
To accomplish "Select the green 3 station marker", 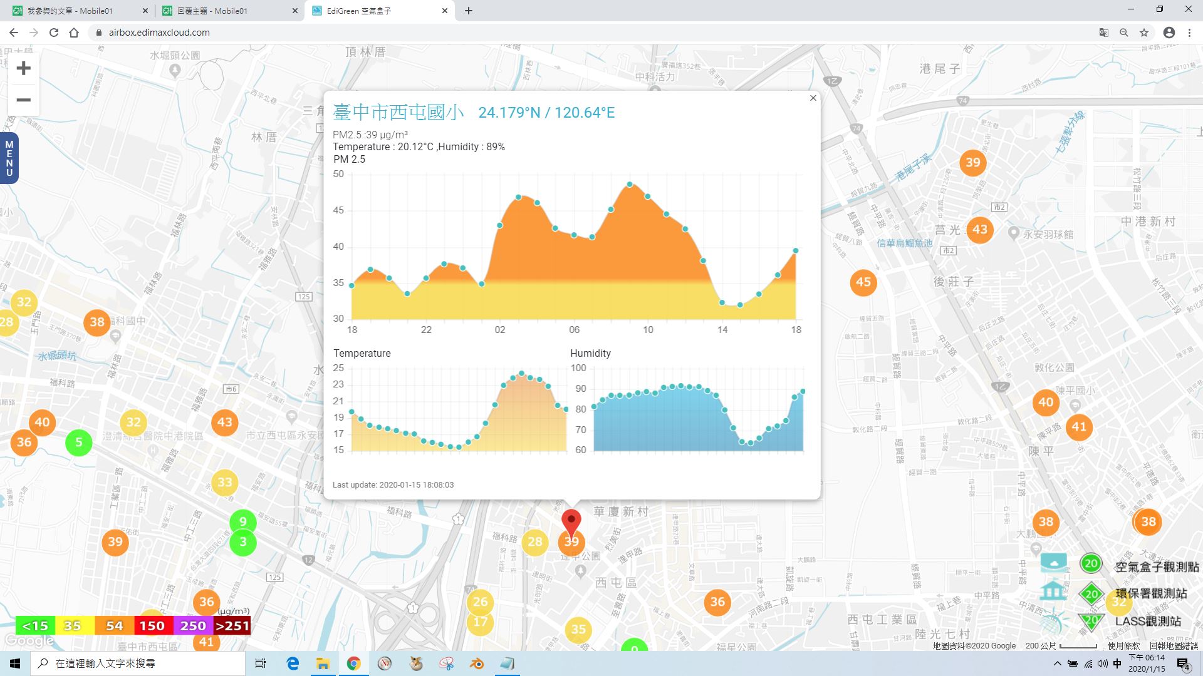I will (x=243, y=543).
